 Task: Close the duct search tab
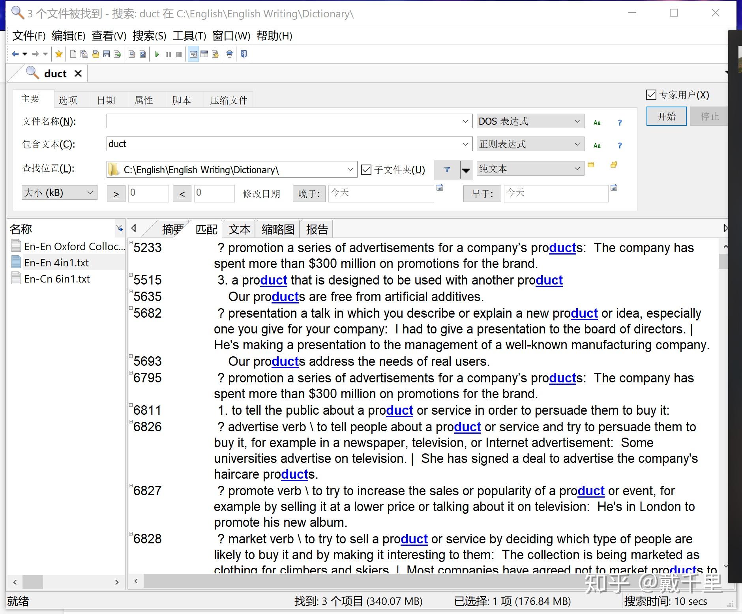click(78, 73)
